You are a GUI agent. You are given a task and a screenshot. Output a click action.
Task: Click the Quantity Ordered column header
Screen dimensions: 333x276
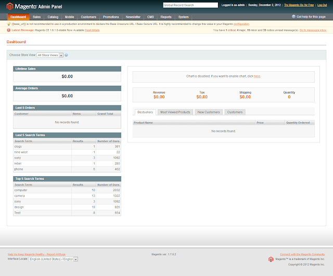pyautogui.click(x=300, y=123)
